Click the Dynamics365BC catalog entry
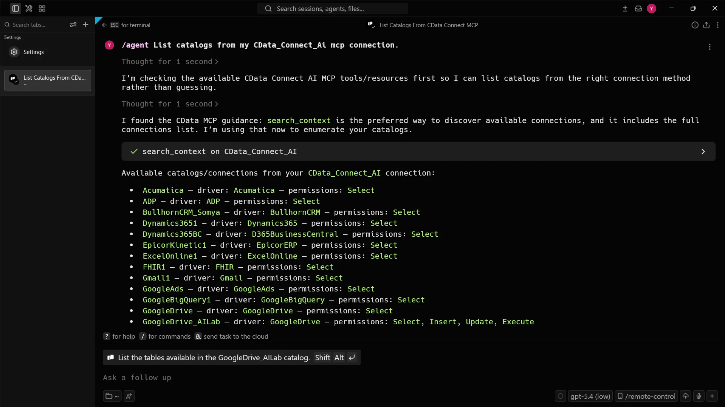Viewport: 725px width, 407px height. click(x=172, y=234)
